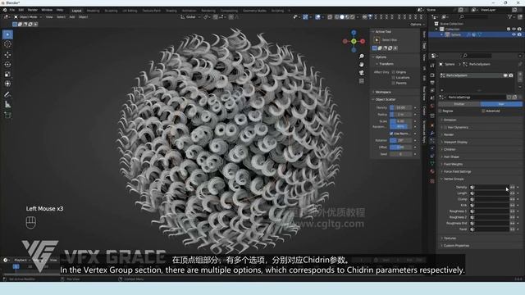Click the Blender logo menu icon
This screenshot has width=525, height=295.
5,11
